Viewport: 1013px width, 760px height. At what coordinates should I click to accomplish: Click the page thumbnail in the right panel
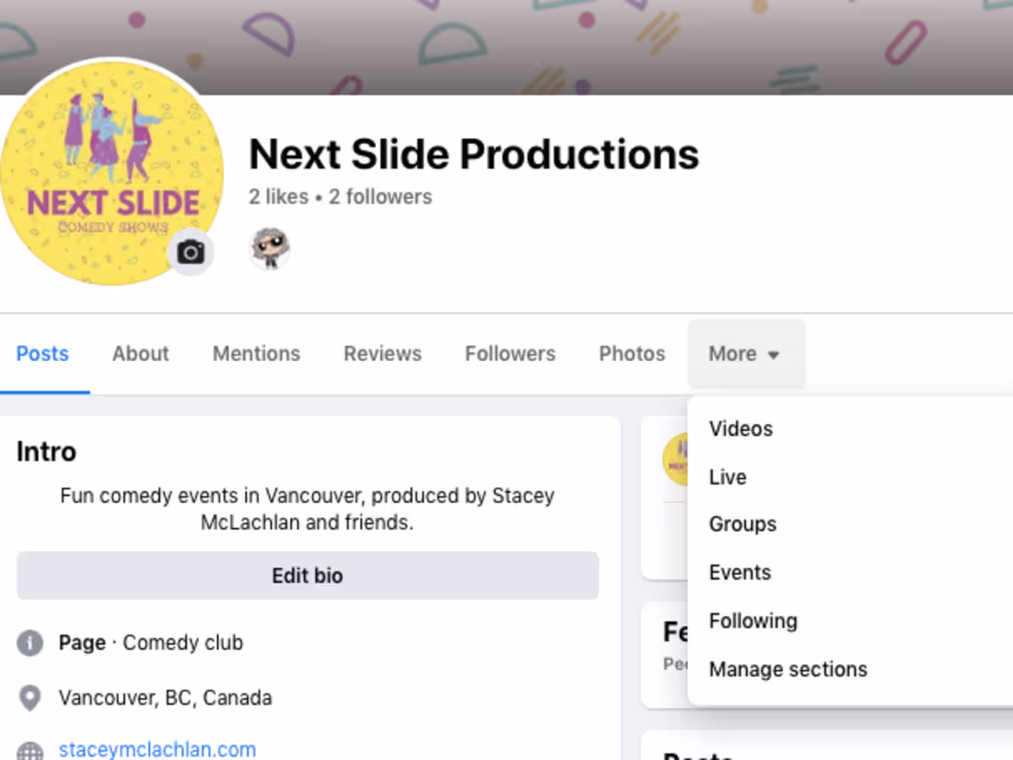pyautogui.click(x=681, y=459)
